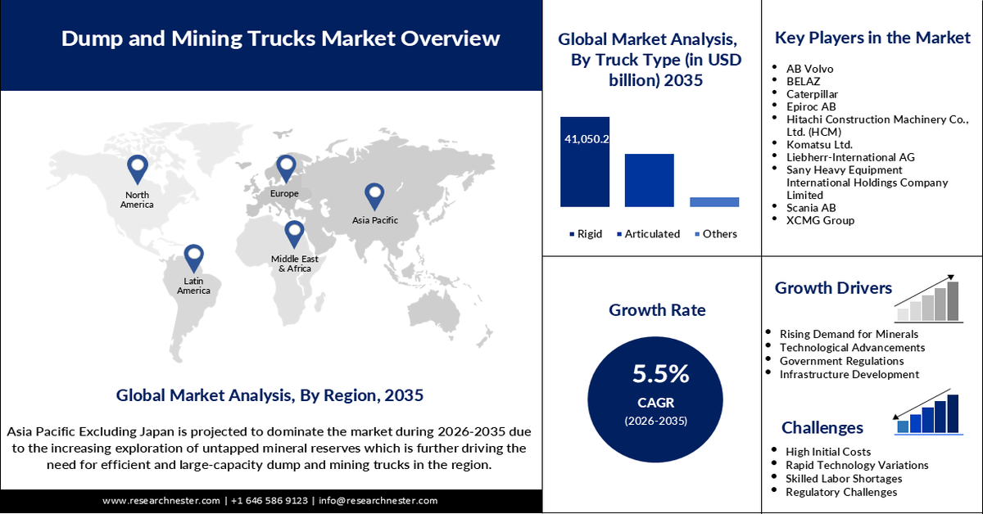Click the Growth Drivers heading
The image size is (983, 514).
[x=833, y=288]
